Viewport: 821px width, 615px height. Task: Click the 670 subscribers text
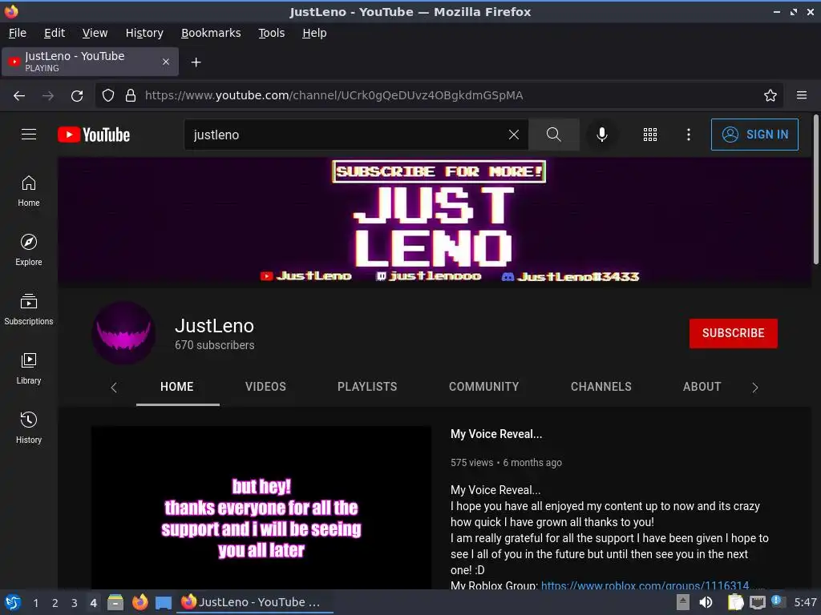click(215, 345)
